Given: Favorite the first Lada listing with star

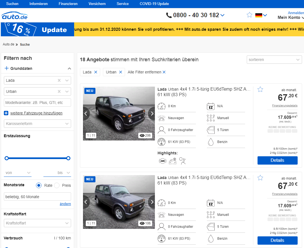Looking at the screenshot, I should click(260, 89).
